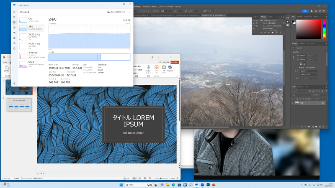Open Photoshop search magnifier icon
The image size is (335, 188).
[x=316, y=11]
